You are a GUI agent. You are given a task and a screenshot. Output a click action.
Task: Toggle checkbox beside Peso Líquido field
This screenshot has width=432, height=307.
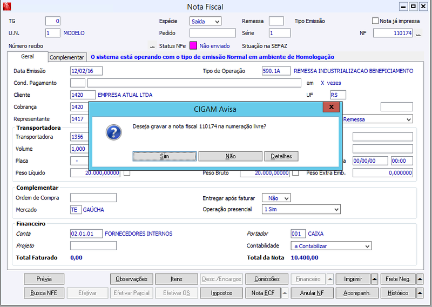tap(127, 172)
